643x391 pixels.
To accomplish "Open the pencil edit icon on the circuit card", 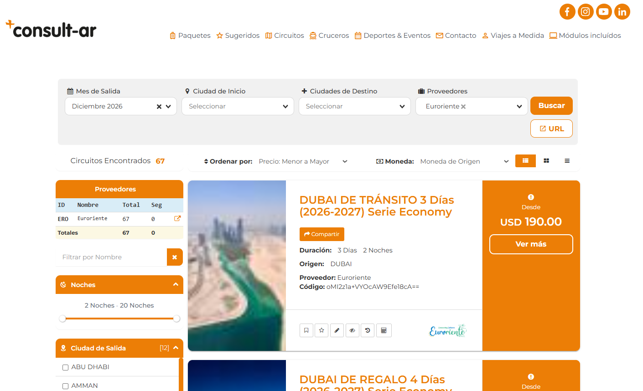I will (x=337, y=330).
